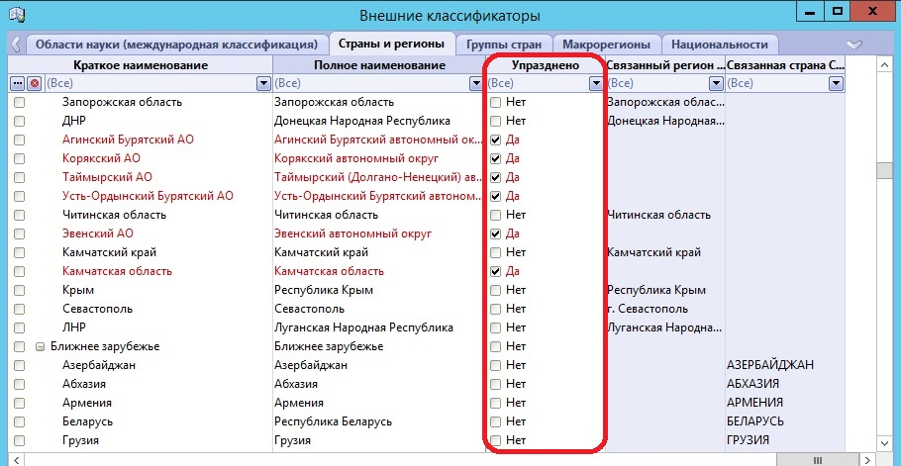Click the vertical scrollbar thumb
901x466 pixels.
tap(885, 171)
